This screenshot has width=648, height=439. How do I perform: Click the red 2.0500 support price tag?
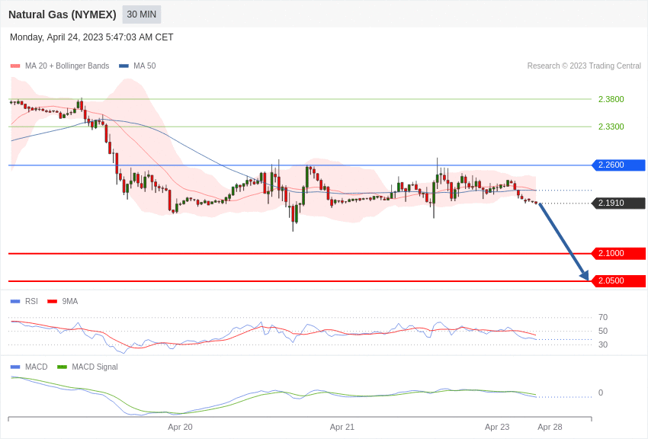coord(619,280)
